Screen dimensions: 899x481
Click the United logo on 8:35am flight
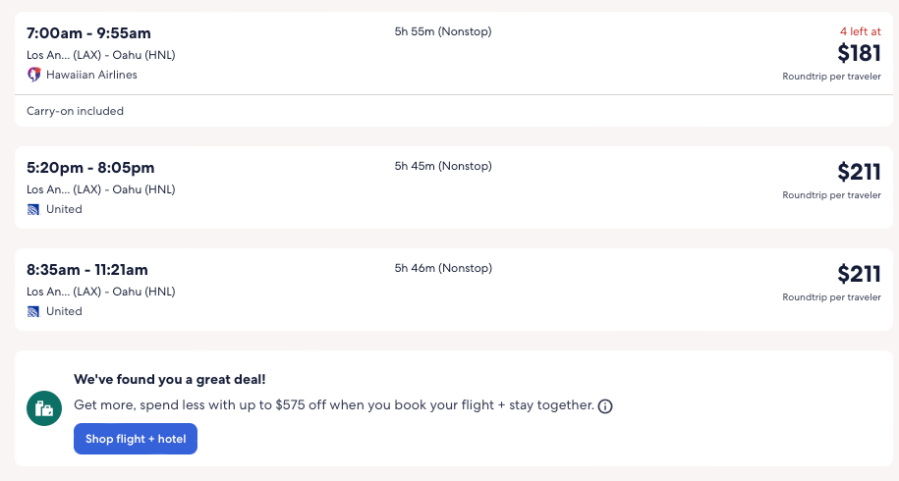(33, 311)
